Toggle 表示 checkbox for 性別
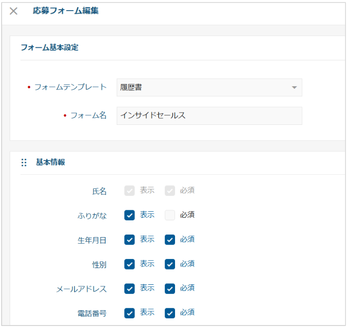Screen dimensions: 349x329 coord(129,264)
